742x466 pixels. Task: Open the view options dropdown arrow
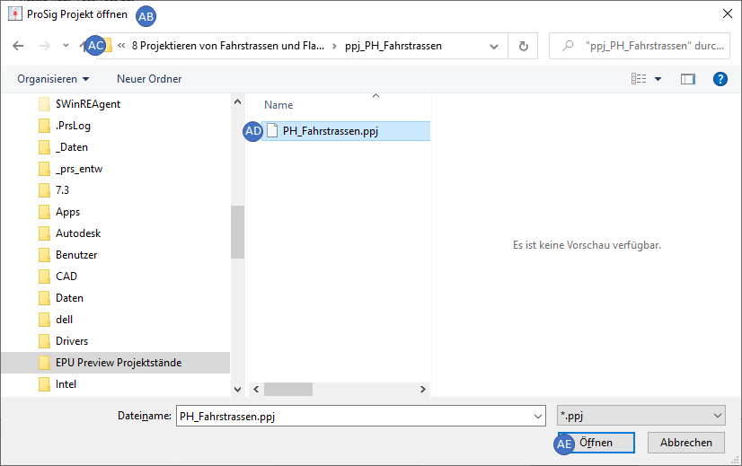click(658, 79)
